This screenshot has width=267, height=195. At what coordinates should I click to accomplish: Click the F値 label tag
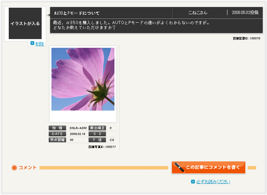point(97,140)
